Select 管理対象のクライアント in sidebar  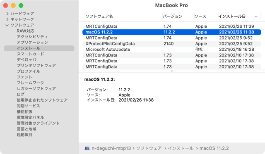click(x=38, y=123)
